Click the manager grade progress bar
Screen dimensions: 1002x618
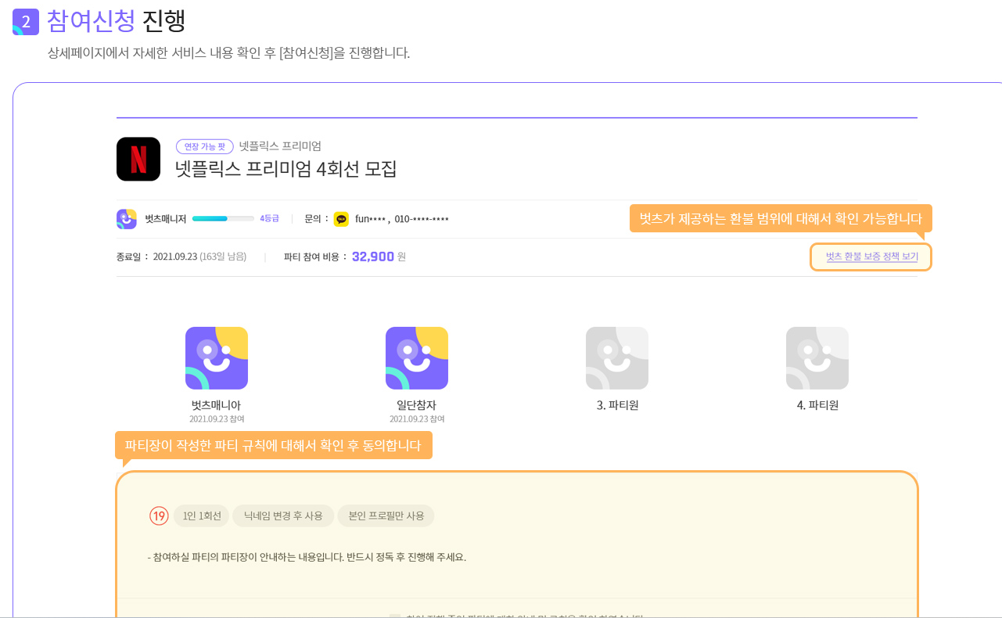pos(223,219)
